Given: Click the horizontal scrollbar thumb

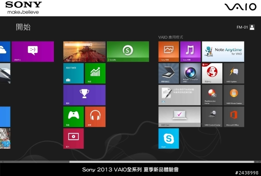Looking at the screenshot, I should point(161,162).
